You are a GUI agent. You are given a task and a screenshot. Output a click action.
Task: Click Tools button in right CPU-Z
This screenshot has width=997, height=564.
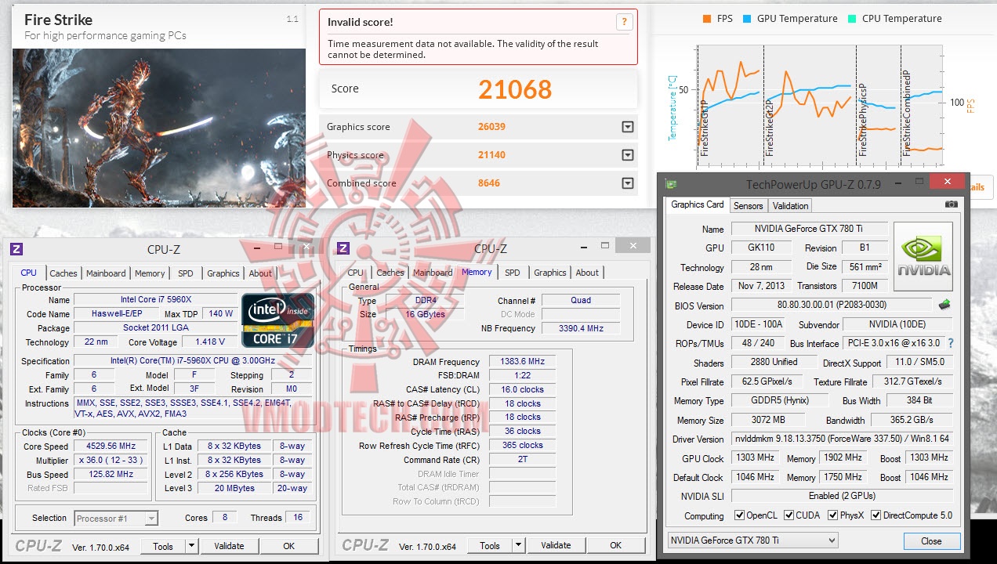(490, 546)
